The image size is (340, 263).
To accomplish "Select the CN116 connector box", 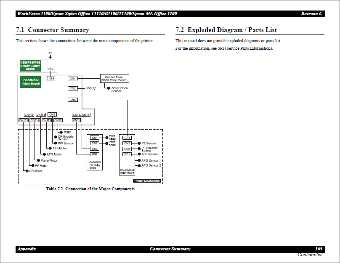I will (29, 114).
